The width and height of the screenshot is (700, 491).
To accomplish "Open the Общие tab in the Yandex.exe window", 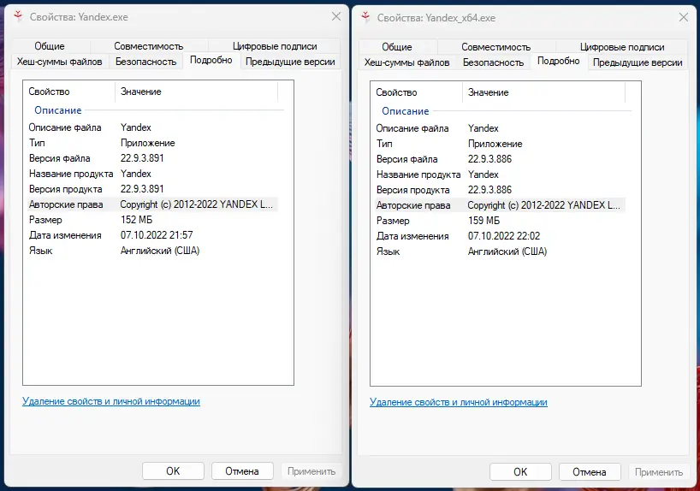I will point(50,46).
